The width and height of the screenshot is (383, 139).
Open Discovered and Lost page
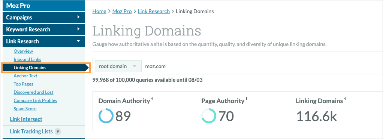[x=33, y=92]
